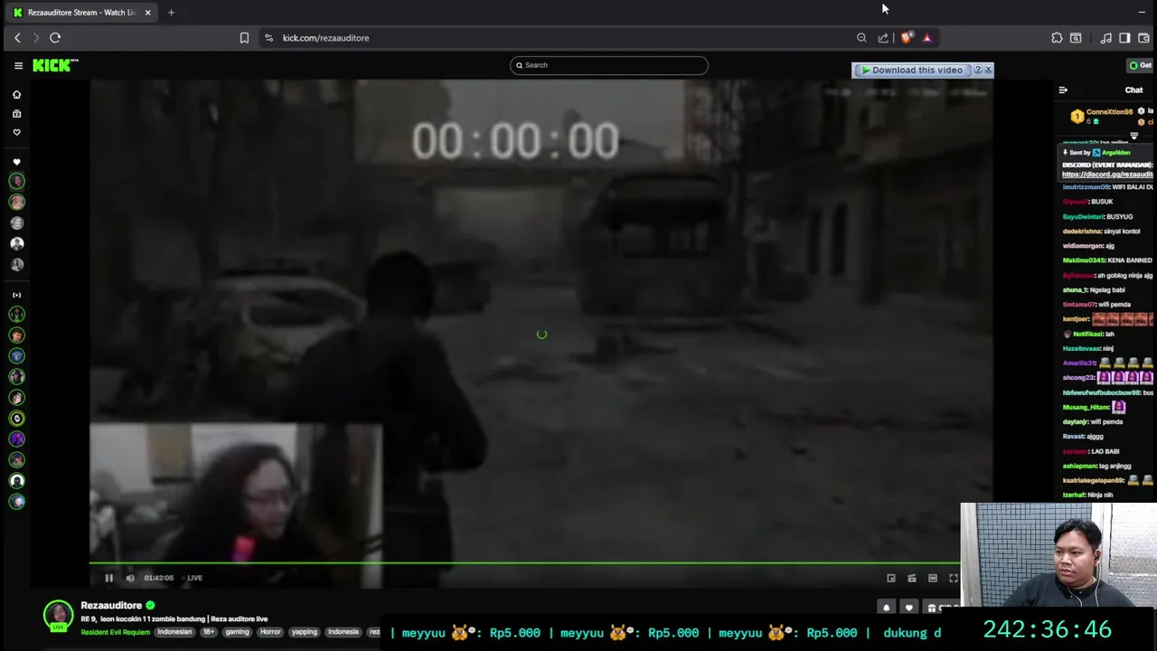Open the browser zoom control

click(x=861, y=38)
